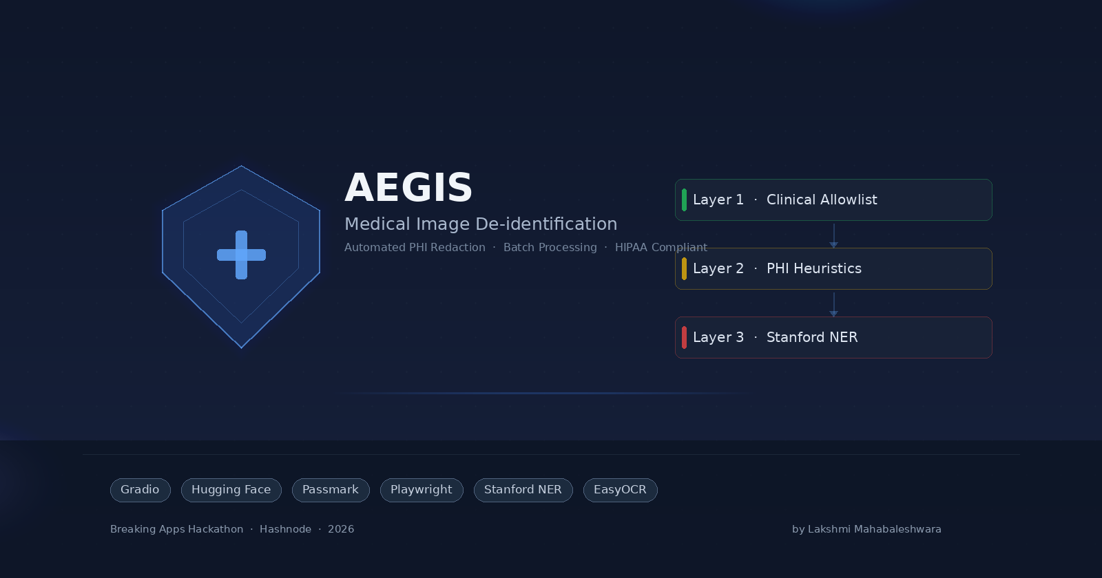
Task: Click the Automated PHI Redaction text
Action: pos(415,248)
